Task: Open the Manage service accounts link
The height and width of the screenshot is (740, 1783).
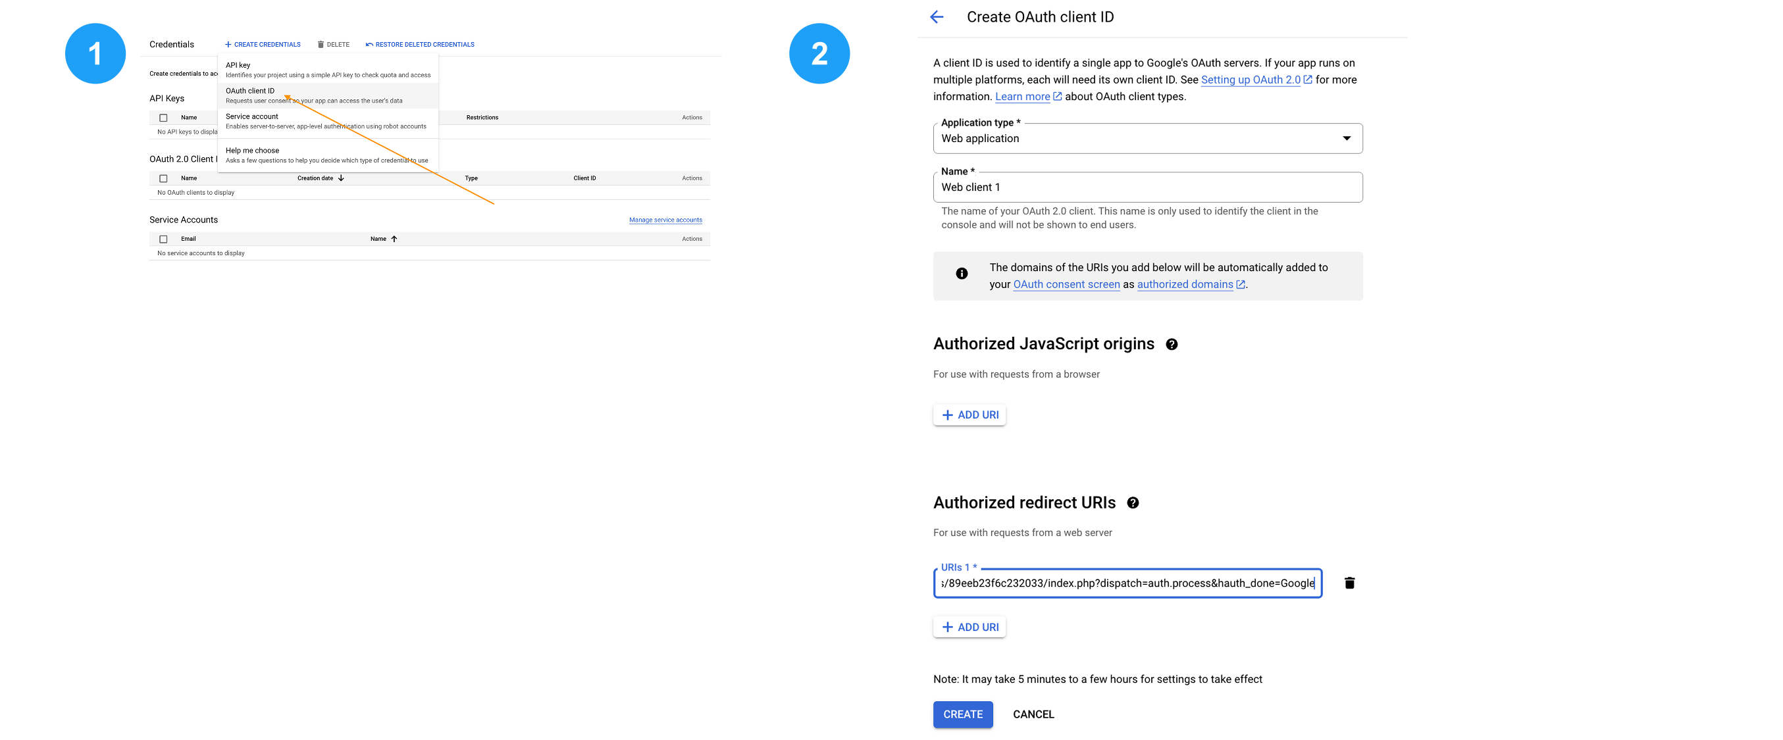Action: (x=665, y=220)
